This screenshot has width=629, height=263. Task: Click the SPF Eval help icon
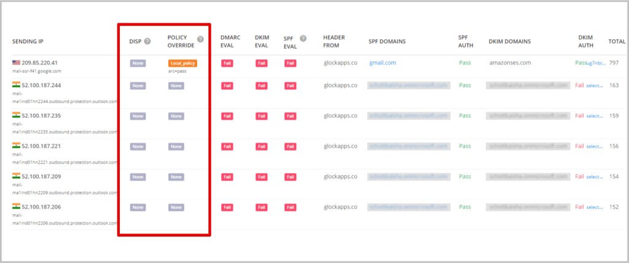click(303, 38)
